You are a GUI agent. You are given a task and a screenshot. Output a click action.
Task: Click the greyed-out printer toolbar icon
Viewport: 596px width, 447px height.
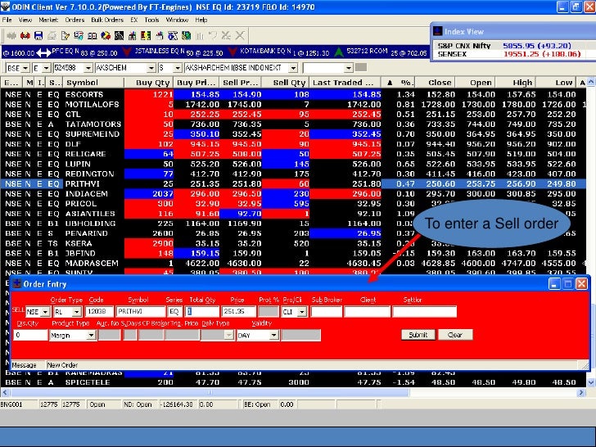click(x=52, y=36)
